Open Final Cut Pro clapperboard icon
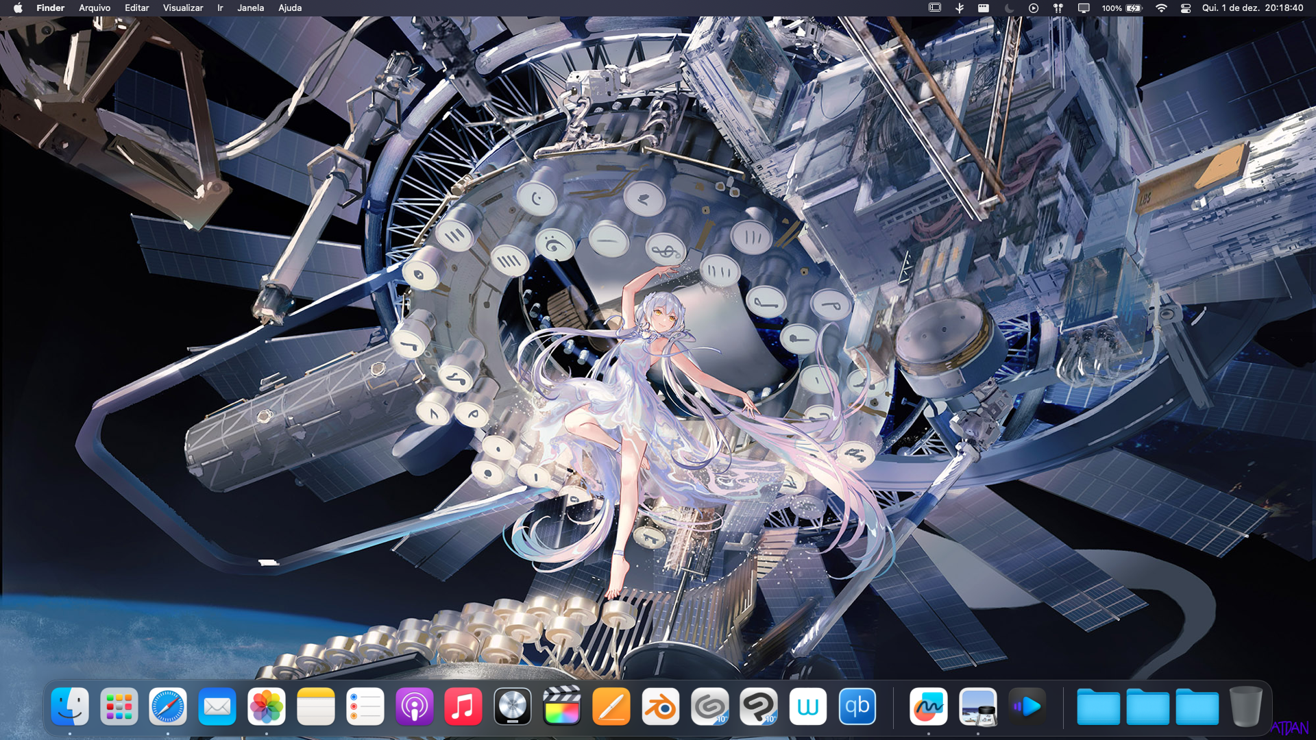1316x740 pixels. pos(562,706)
